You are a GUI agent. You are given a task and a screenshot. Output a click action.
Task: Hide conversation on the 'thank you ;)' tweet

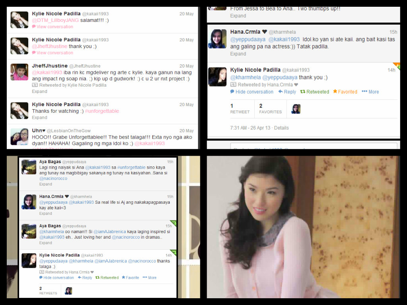pos(252,92)
